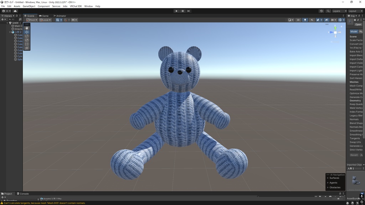
Task: Click the Hierarchy search field
Action: (x=13, y=20)
